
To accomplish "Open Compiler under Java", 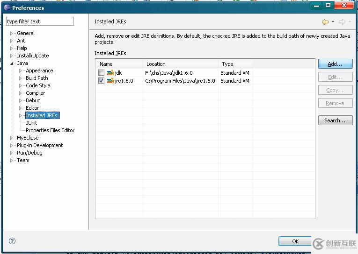I will (x=36, y=93).
